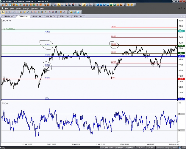Viewport: 186px width, 149px height.
Task: Click the Ready status bar text
Action: pos(3,148)
